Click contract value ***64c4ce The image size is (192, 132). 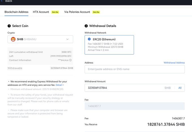coord(63,60)
